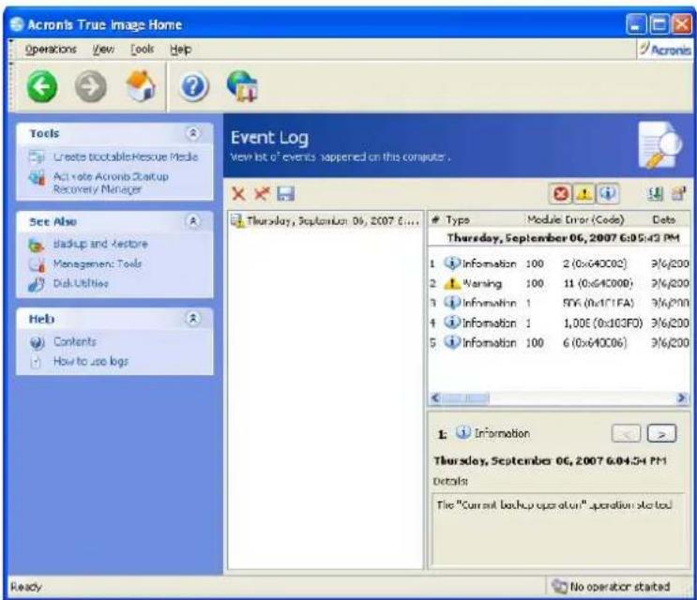Click the green Back arrow button
697x600 pixels.
pos(42,86)
